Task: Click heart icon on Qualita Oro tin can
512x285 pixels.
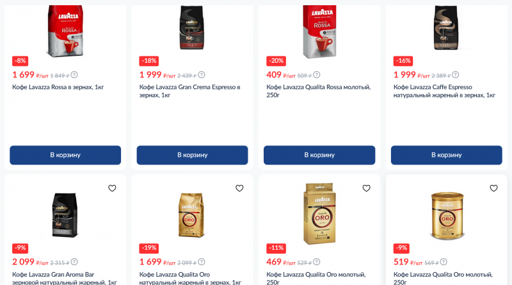Action: coord(493,188)
